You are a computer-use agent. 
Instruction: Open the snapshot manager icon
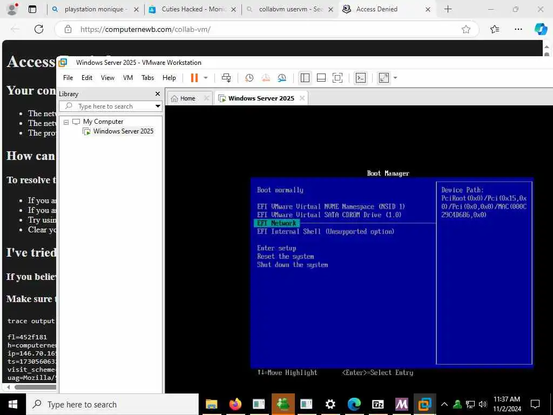[282, 78]
